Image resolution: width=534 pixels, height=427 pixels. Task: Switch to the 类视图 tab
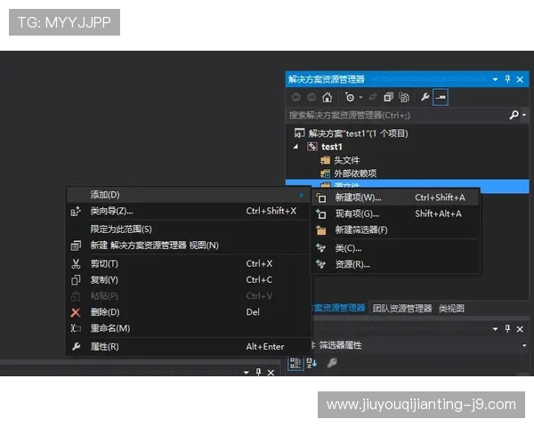tap(451, 309)
